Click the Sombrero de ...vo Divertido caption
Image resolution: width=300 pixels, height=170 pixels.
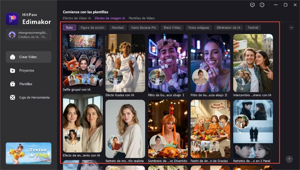tap(168, 161)
